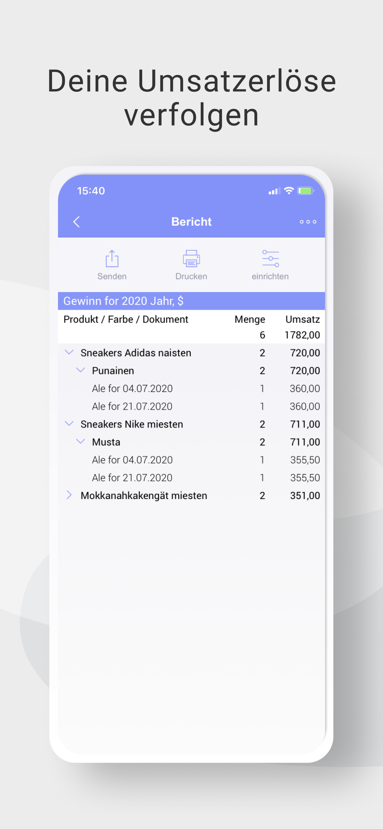The width and height of the screenshot is (383, 829).
Task: Tap the 'Produkt / Farbe / Dokument' column header
Action: (126, 319)
